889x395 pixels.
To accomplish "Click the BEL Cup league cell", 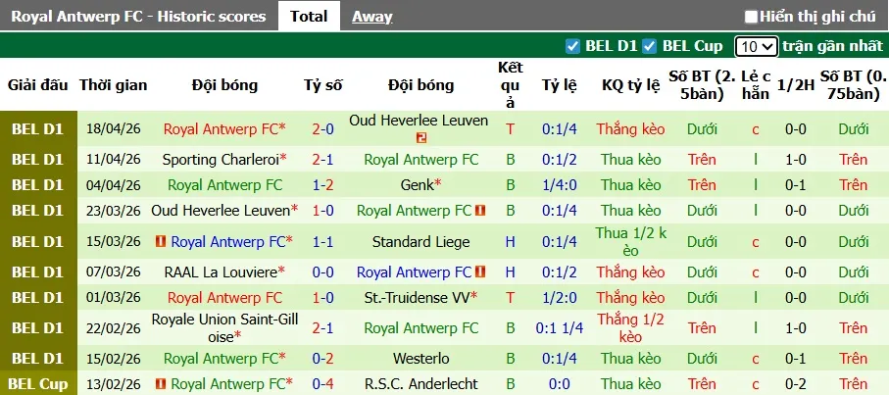I will click(x=39, y=384).
